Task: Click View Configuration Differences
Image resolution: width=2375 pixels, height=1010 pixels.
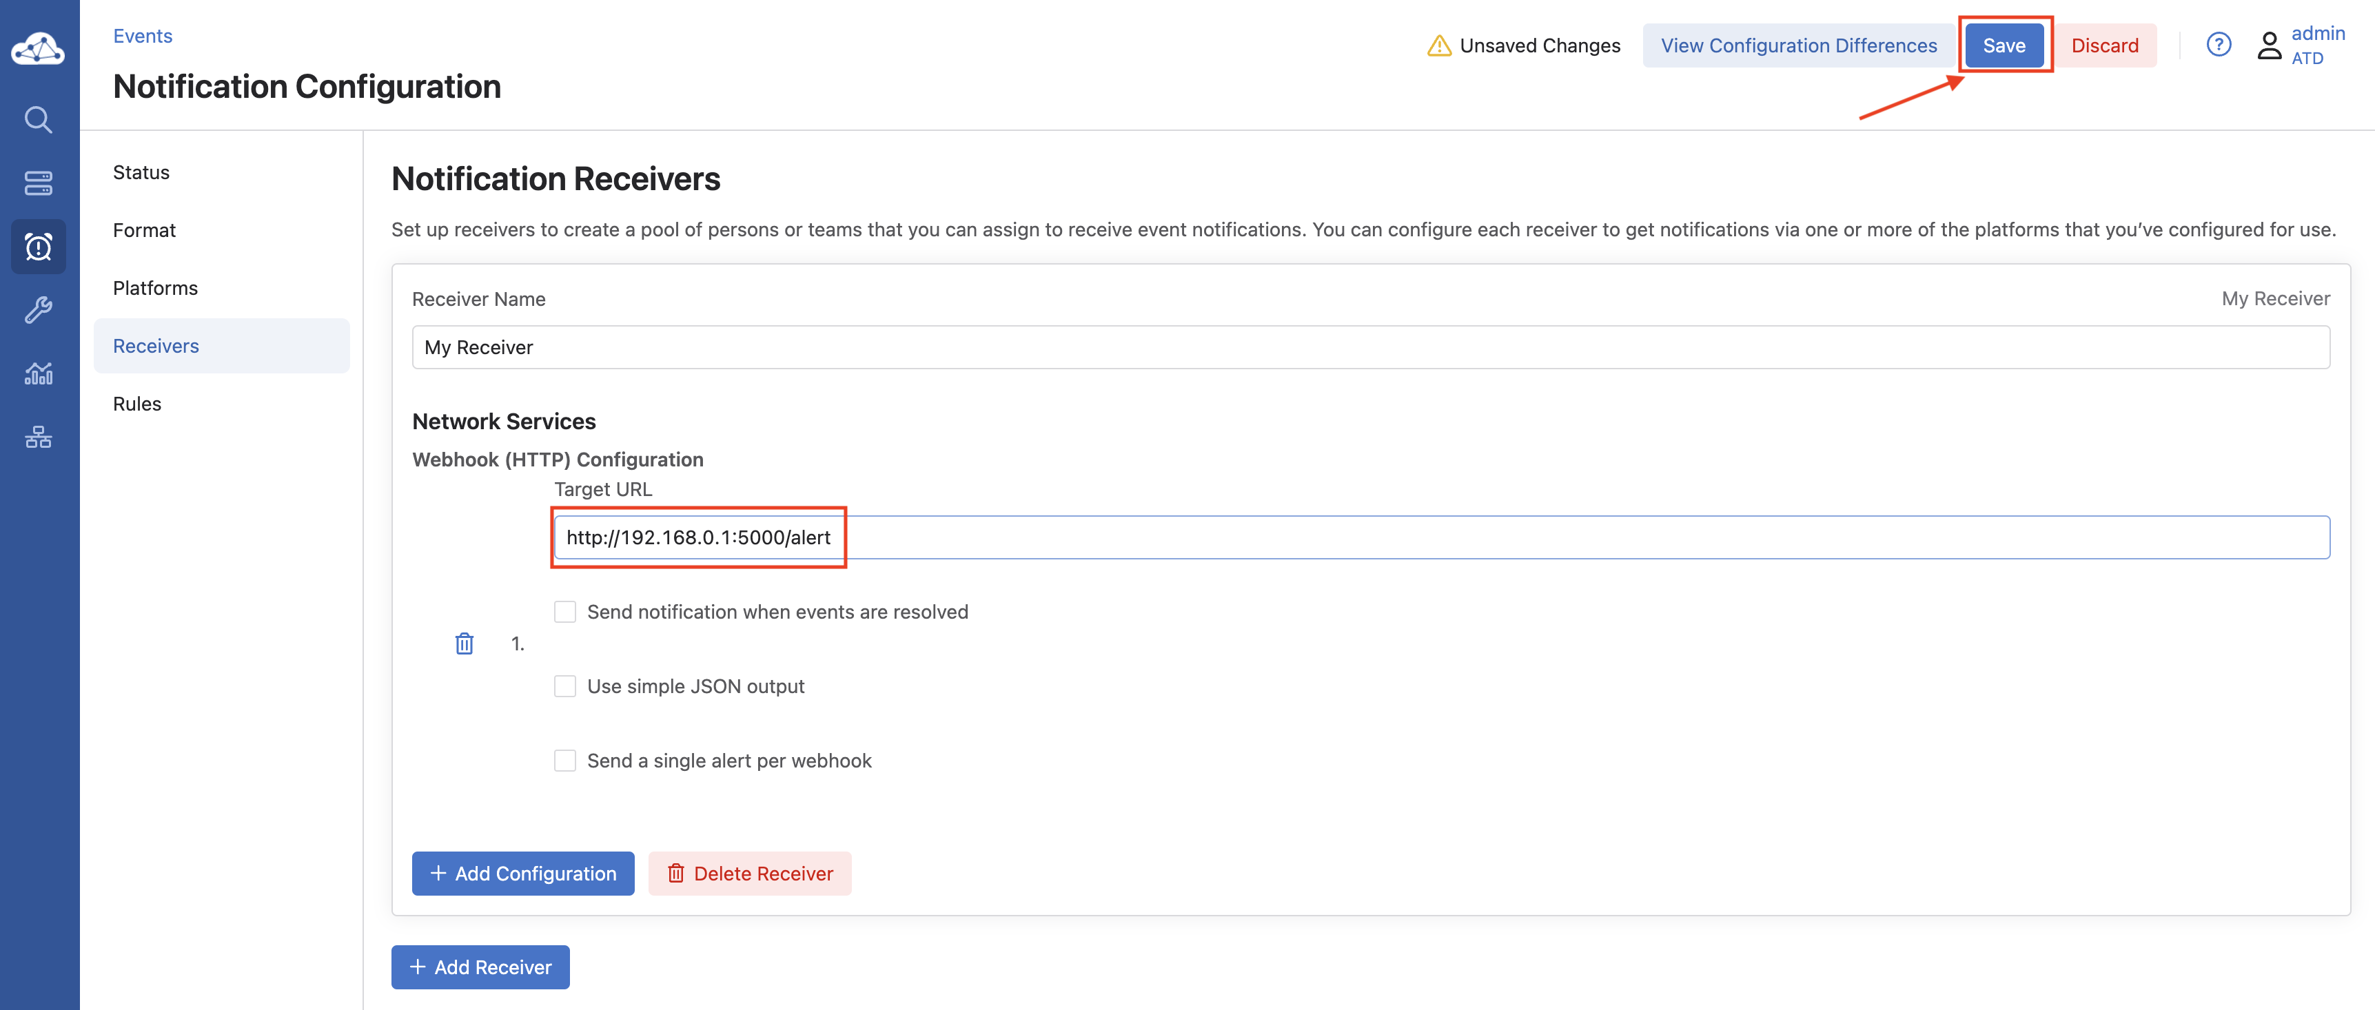Action: (x=1798, y=45)
